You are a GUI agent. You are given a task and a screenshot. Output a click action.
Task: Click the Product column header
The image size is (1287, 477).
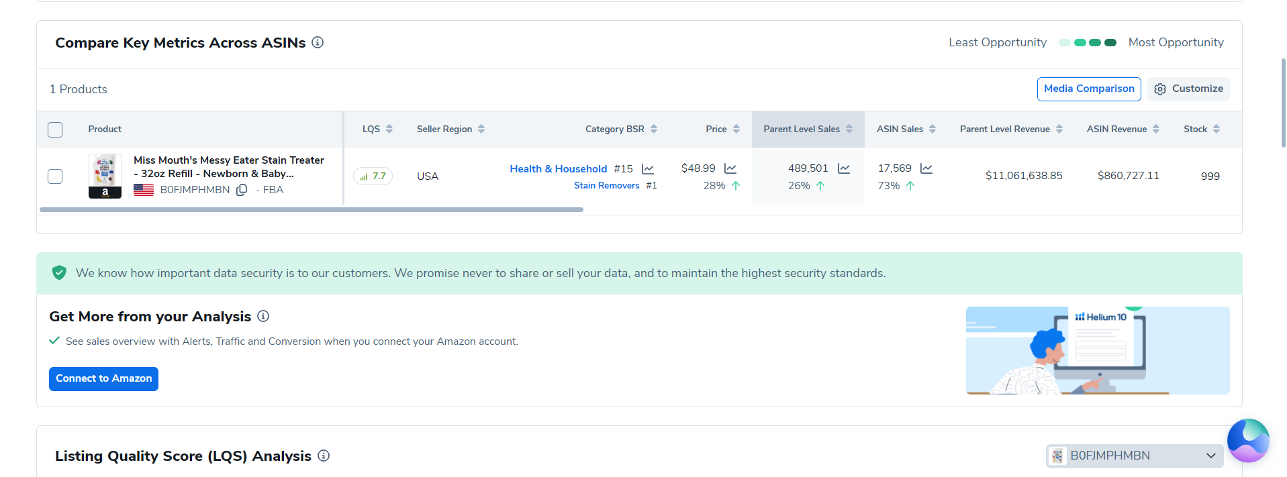coord(105,129)
